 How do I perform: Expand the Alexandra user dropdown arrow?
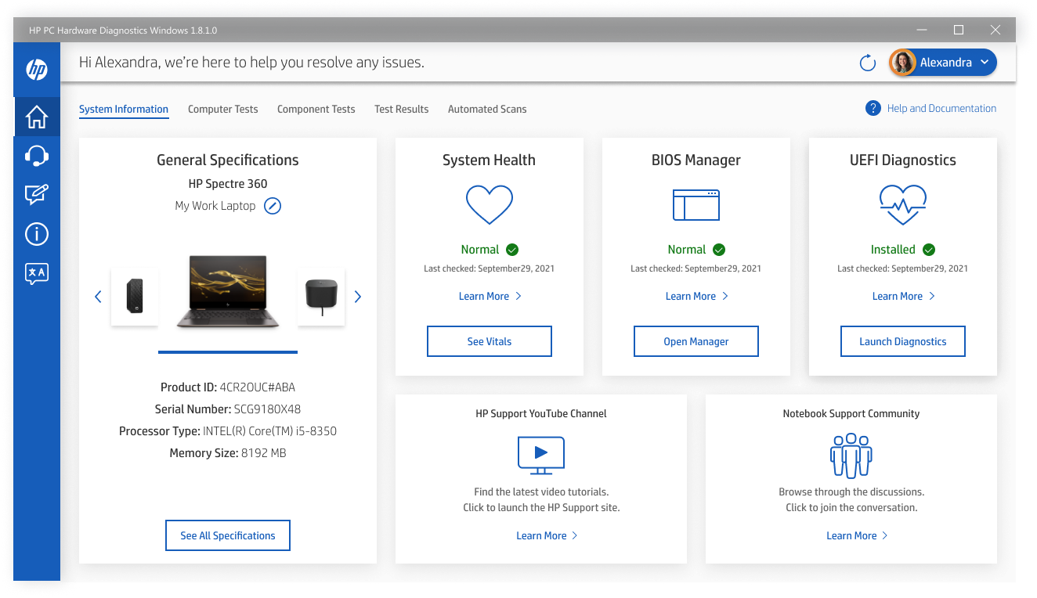pos(985,63)
